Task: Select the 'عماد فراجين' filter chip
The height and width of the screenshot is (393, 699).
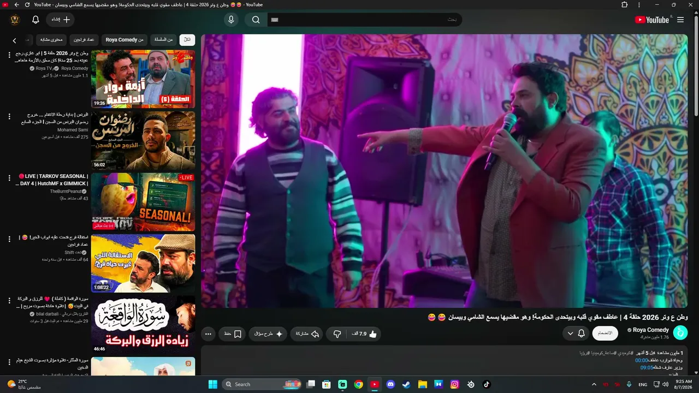Action: click(x=84, y=40)
